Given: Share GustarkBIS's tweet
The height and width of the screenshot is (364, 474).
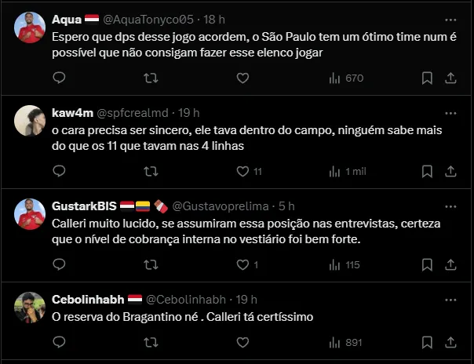Looking at the screenshot, I should click(451, 264).
